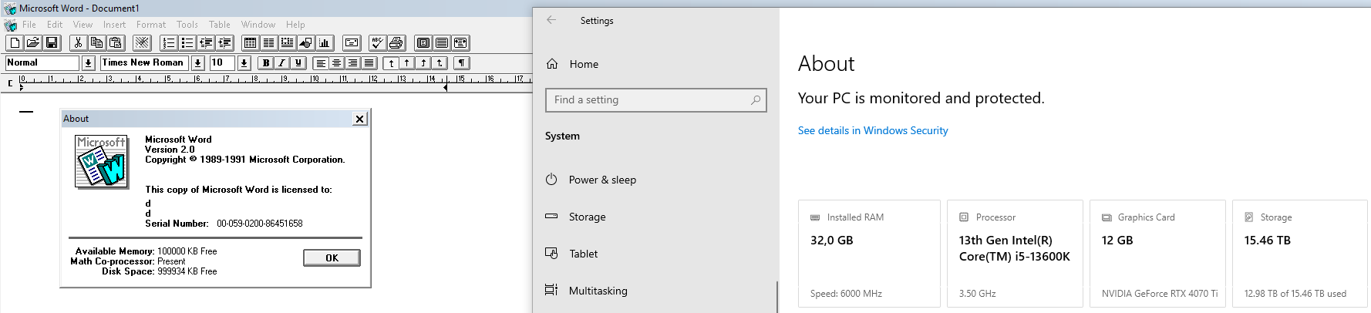
Task: Apply numbered list formatting
Action: click(x=168, y=43)
